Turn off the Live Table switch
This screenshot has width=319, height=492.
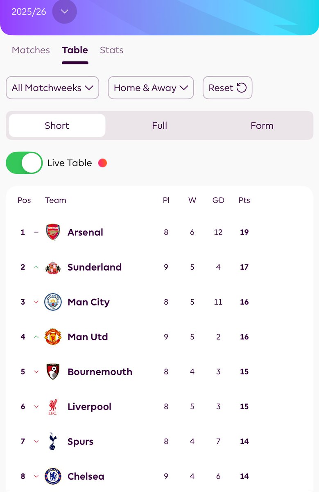(24, 163)
